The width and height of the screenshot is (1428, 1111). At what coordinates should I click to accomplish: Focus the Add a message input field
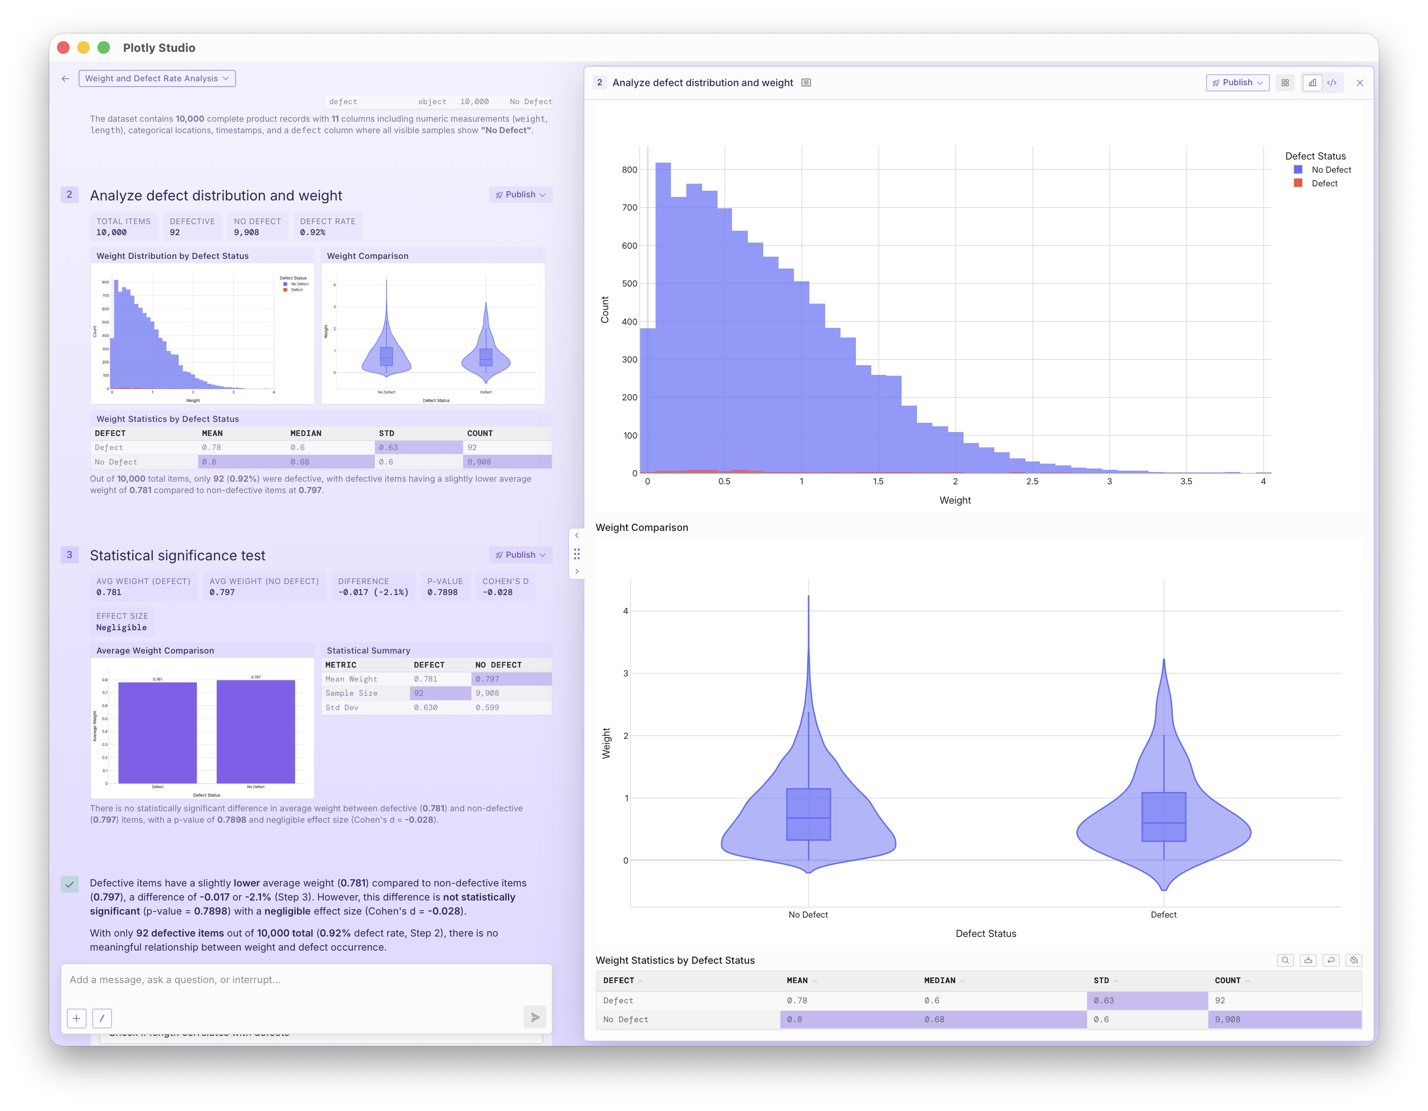coord(306,980)
